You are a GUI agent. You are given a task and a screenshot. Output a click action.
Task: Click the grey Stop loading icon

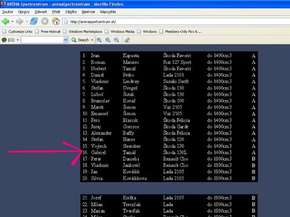point(45,21)
